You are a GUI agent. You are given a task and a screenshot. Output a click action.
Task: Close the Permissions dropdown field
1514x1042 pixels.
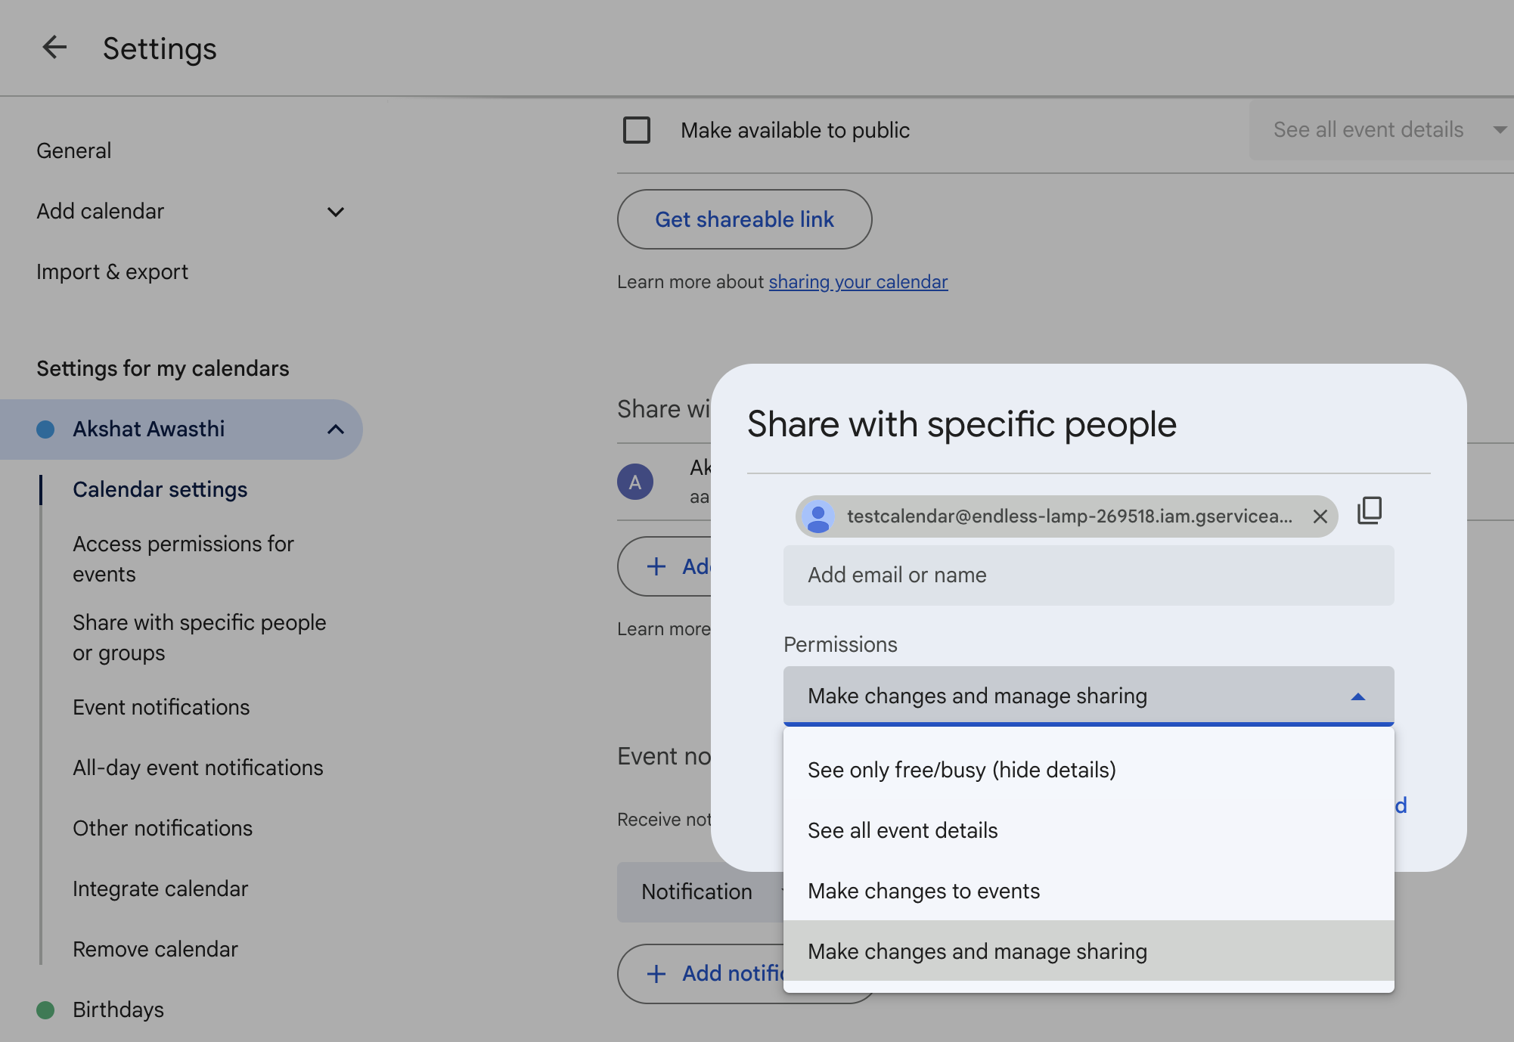(x=1088, y=696)
